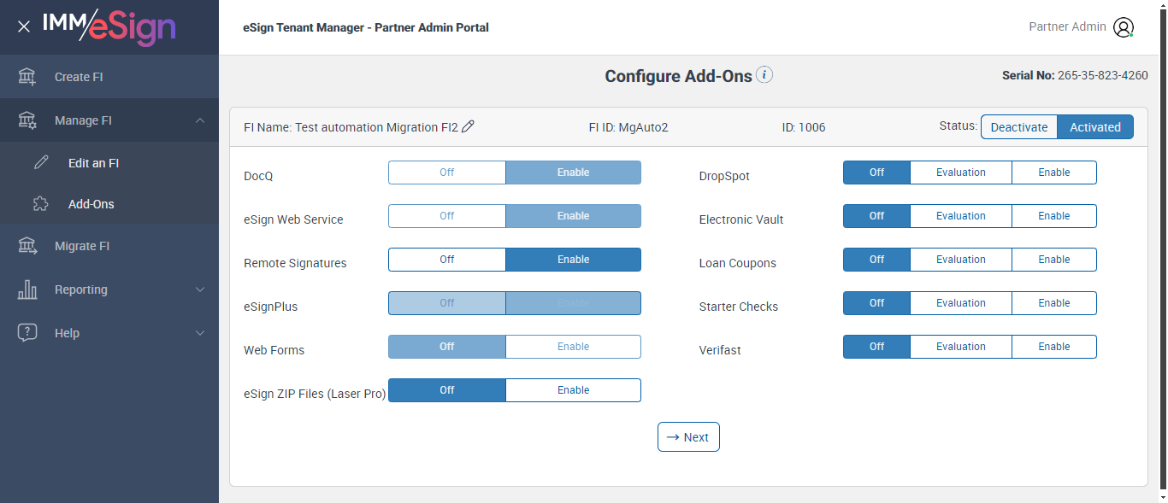Enable eSign ZIP Files (Laser Pro)
The image size is (1168, 503).
[573, 390]
